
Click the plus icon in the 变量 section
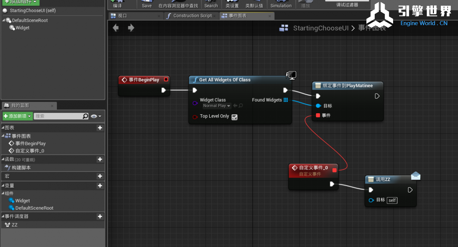click(100, 186)
